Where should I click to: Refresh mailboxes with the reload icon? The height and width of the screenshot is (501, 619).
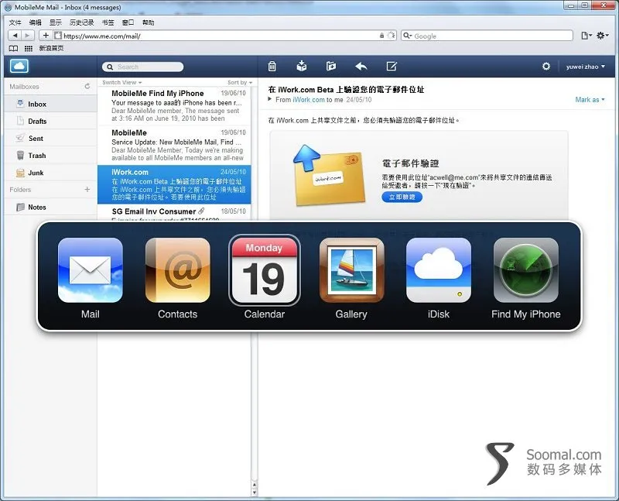point(87,86)
